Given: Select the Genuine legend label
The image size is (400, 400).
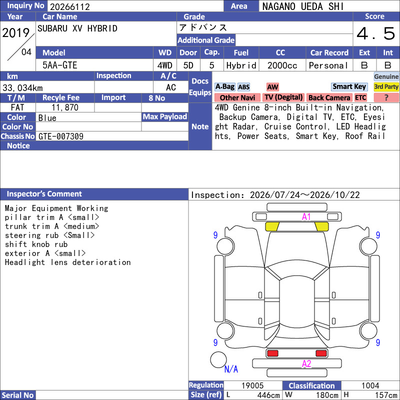Looking at the screenshot, I should pos(386,76).
